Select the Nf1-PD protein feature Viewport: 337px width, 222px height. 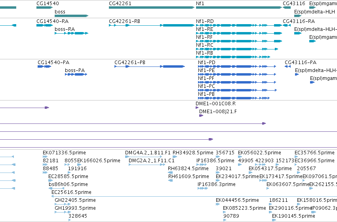237,66
